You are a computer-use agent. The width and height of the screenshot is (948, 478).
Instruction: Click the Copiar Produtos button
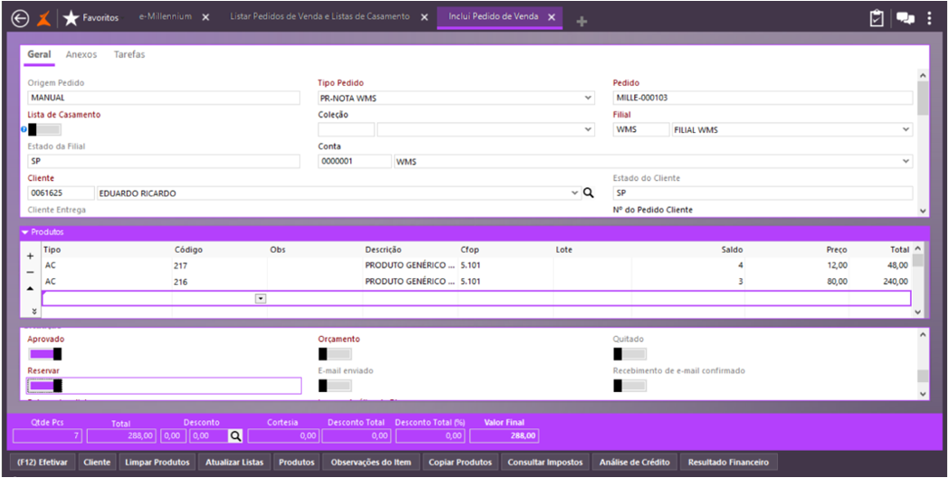pyautogui.click(x=460, y=463)
